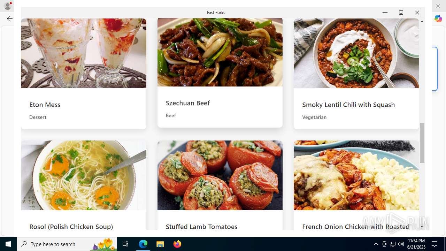Open the Copilot icon at top right

point(438,19)
